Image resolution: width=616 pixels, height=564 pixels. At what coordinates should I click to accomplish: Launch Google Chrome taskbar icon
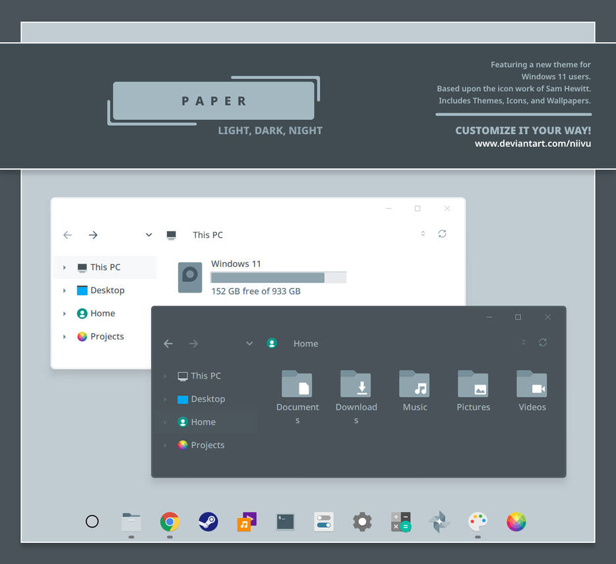169,522
